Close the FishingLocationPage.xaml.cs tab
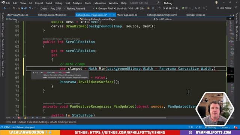 (x=114, y=15)
